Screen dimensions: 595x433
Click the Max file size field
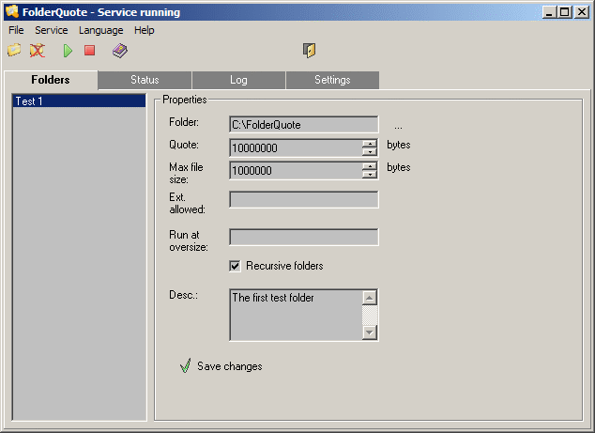pos(296,171)
